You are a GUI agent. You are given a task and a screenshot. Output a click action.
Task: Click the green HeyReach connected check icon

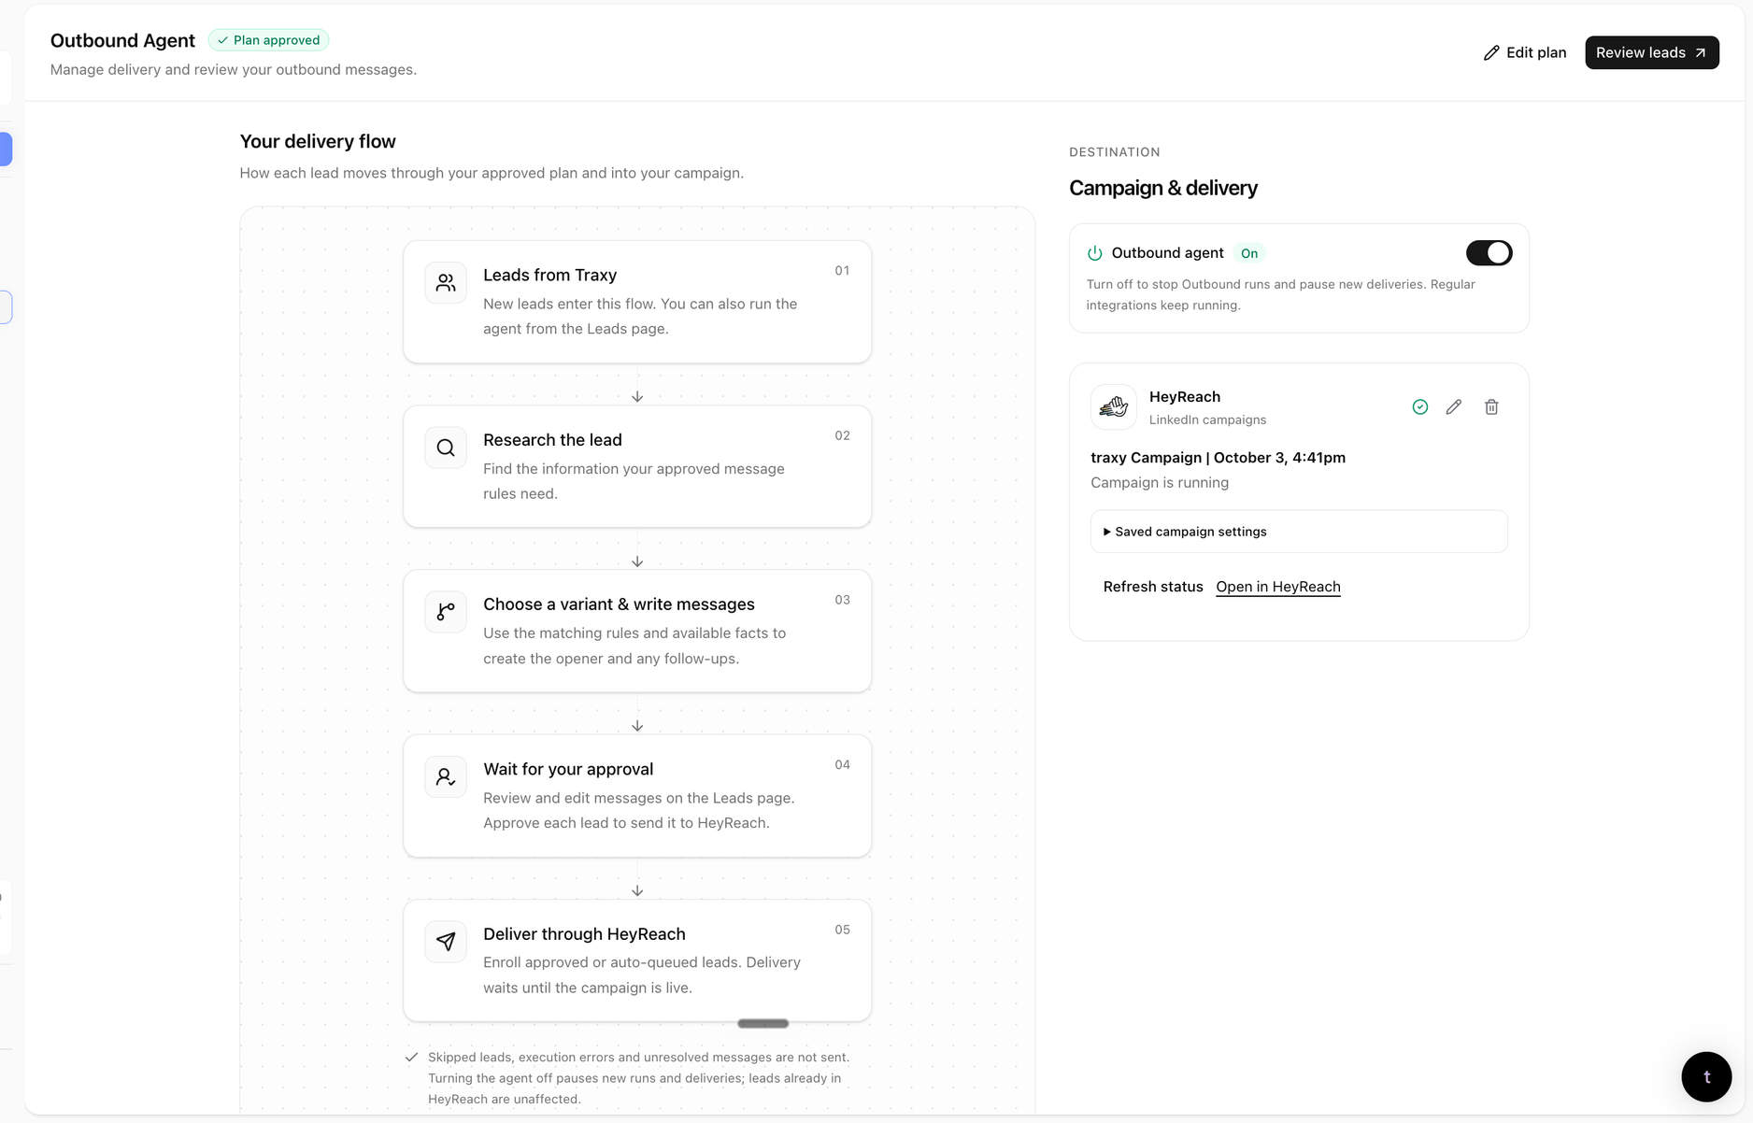pyautogui.click(x=1419, y=406)
